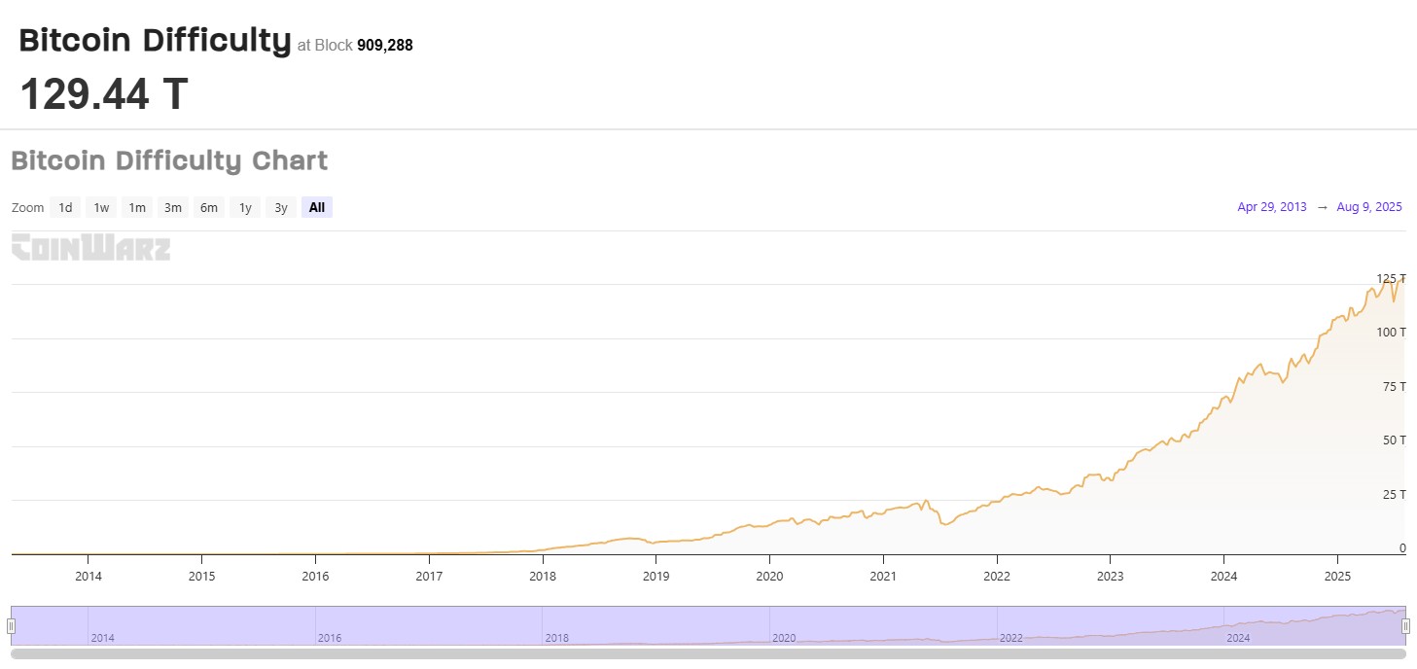
Task: Select the 1w zoom interval
Action: point(100,207)
